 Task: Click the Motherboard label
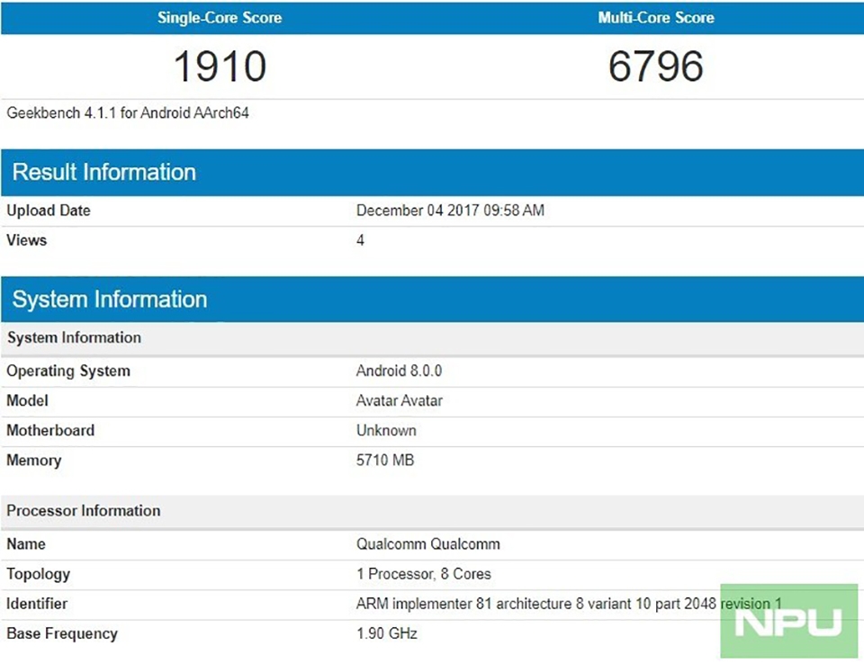pyautogui.click(x=50, y=430)
